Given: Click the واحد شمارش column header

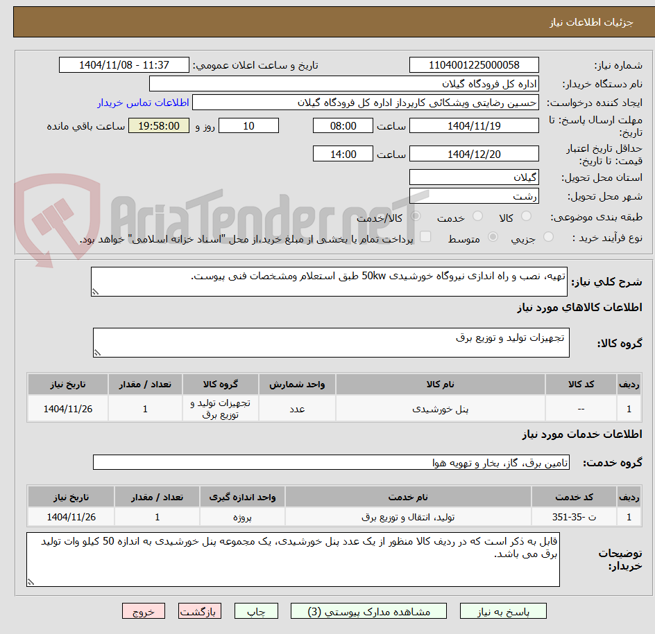Looking at the screenshot, I should tap(297, 384).
